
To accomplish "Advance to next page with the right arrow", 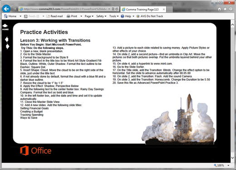I will [x=7, y=47].
